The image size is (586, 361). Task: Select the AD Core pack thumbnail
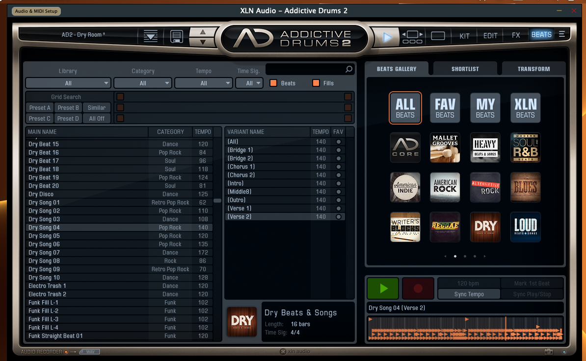click(x=405, y=148)
